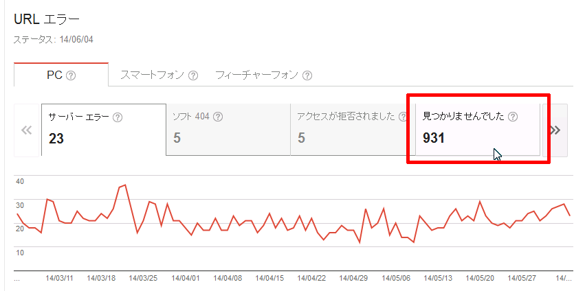
Task: Click the 14/03/25 axis date label
Action: pyautogui.click(x=143, y=279)
